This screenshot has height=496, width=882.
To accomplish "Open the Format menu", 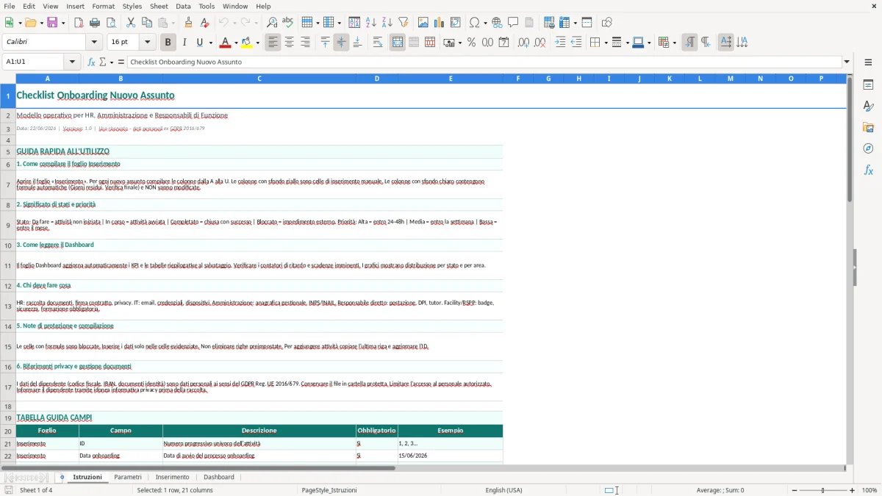I will tap(104, 6).
